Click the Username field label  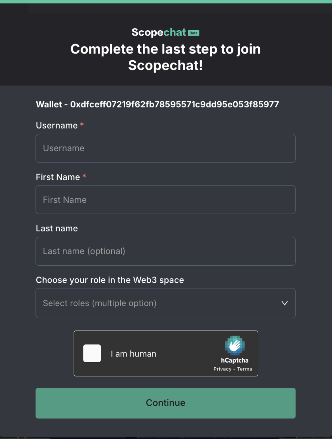point(57,125)
